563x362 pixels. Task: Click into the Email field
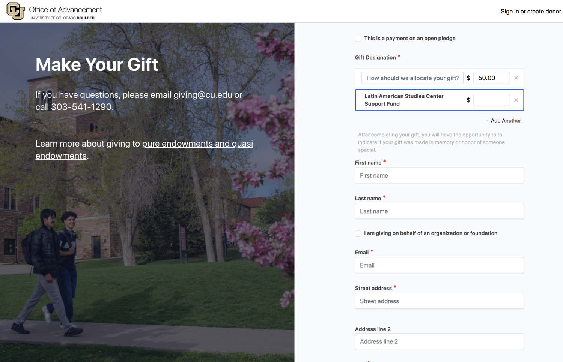(439, 265)
